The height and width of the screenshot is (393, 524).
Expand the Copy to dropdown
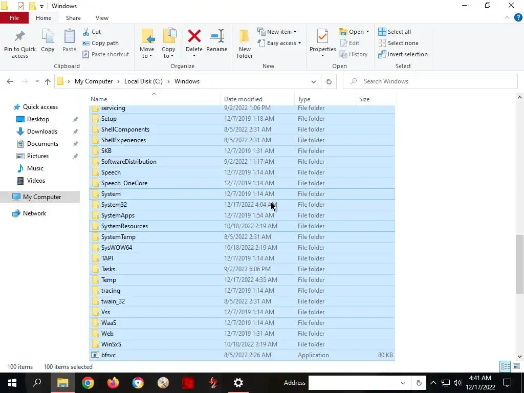(x=168, y=53)
